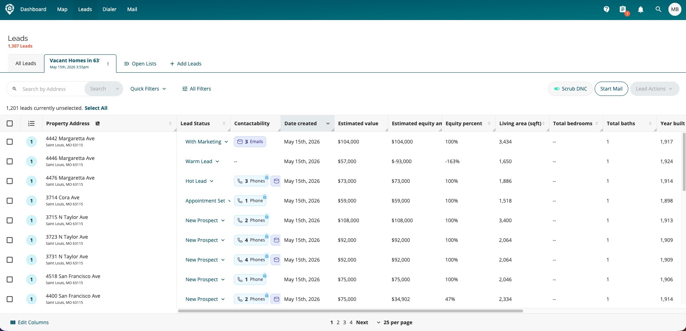Open the Appointment Set status dropdown
The width and height of the screenshot is (686, 331).
[208, 201]
